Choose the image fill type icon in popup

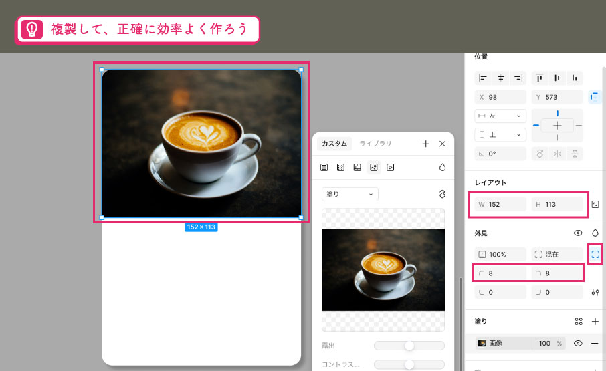pyautogui.click(x=374, y=168)
